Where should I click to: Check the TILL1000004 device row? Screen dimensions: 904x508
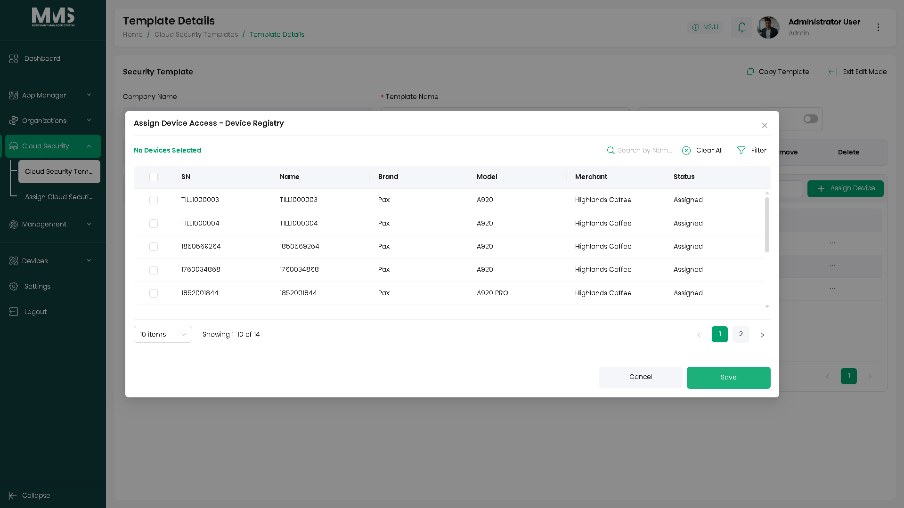154,224
